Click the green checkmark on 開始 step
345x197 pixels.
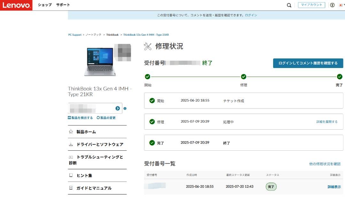click(147, 77)
